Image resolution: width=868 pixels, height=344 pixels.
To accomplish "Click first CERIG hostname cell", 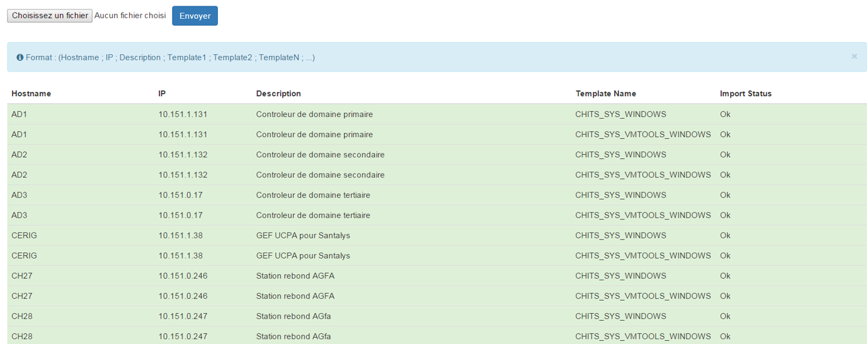I will pyautogui.click(x=24, y=235).
